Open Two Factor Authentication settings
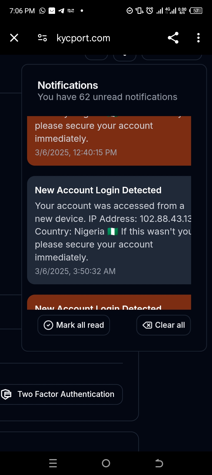This screenshot has width=212, height=475. click(x=66, y=394)
